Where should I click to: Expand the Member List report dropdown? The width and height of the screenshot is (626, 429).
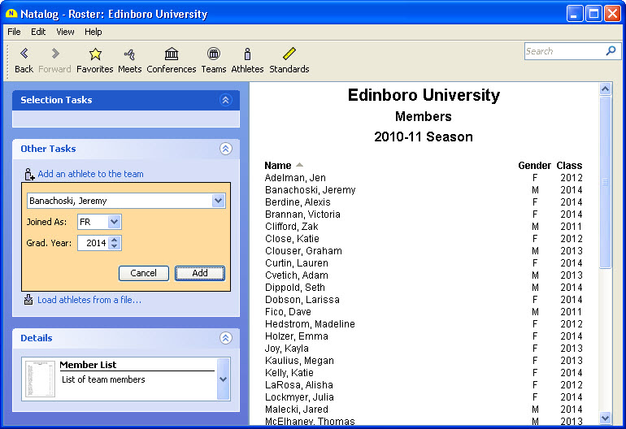224,379
